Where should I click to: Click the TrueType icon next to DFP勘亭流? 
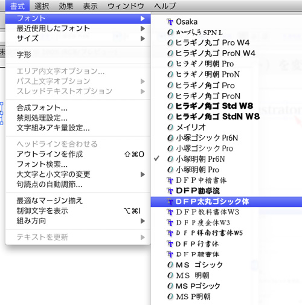[x=170, y=191]
